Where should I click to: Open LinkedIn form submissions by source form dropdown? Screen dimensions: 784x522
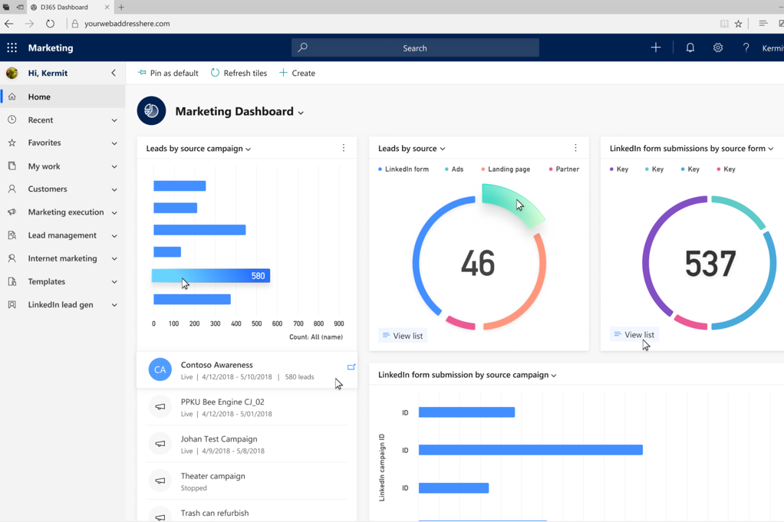pos(771,149)
